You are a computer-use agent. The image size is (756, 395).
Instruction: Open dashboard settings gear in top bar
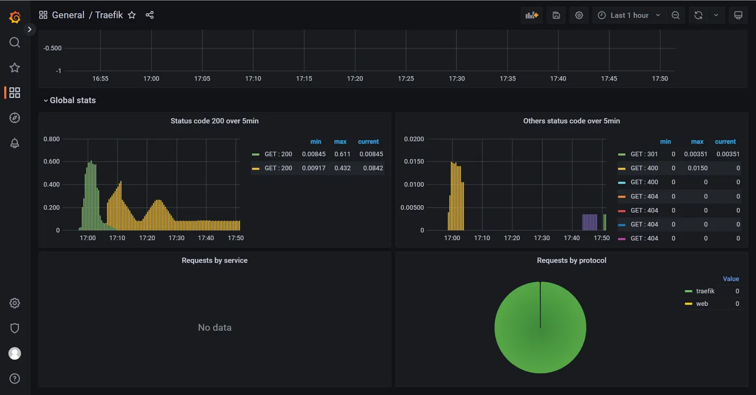pyautogui.click(x=579, y=15)
